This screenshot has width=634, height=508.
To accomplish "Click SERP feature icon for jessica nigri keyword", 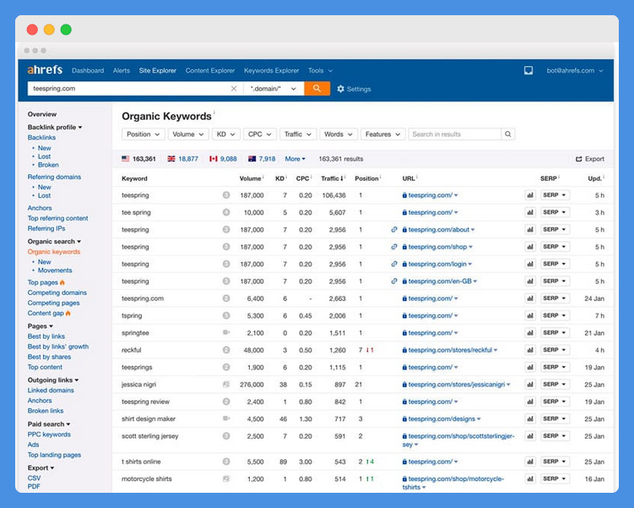I will click(226, 385).
